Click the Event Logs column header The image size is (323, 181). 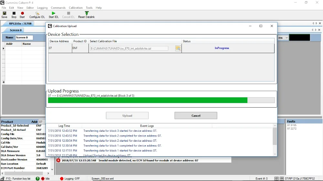147,126
